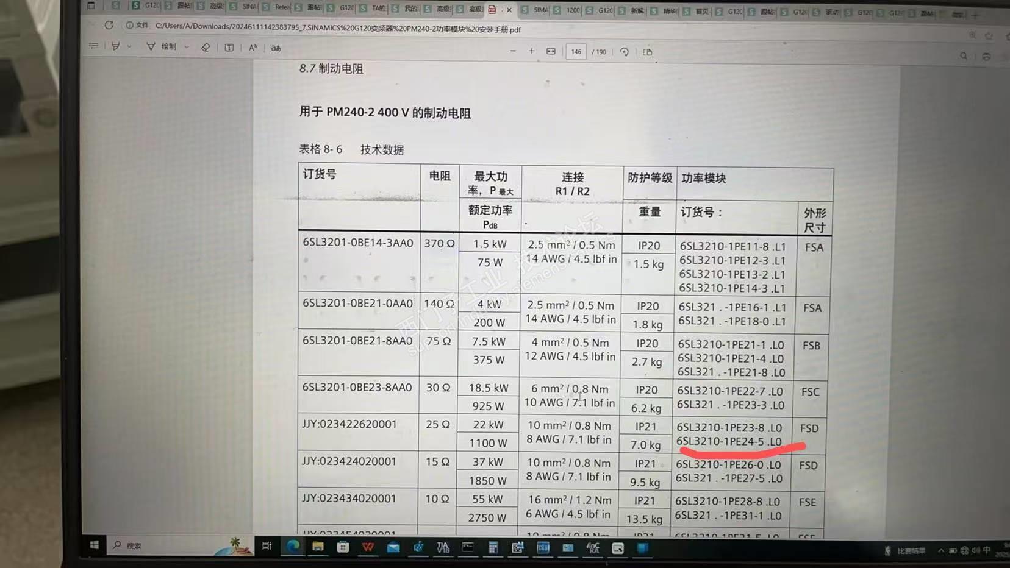
Task: Open Task View on the taskbar
Action: [267, 546]
